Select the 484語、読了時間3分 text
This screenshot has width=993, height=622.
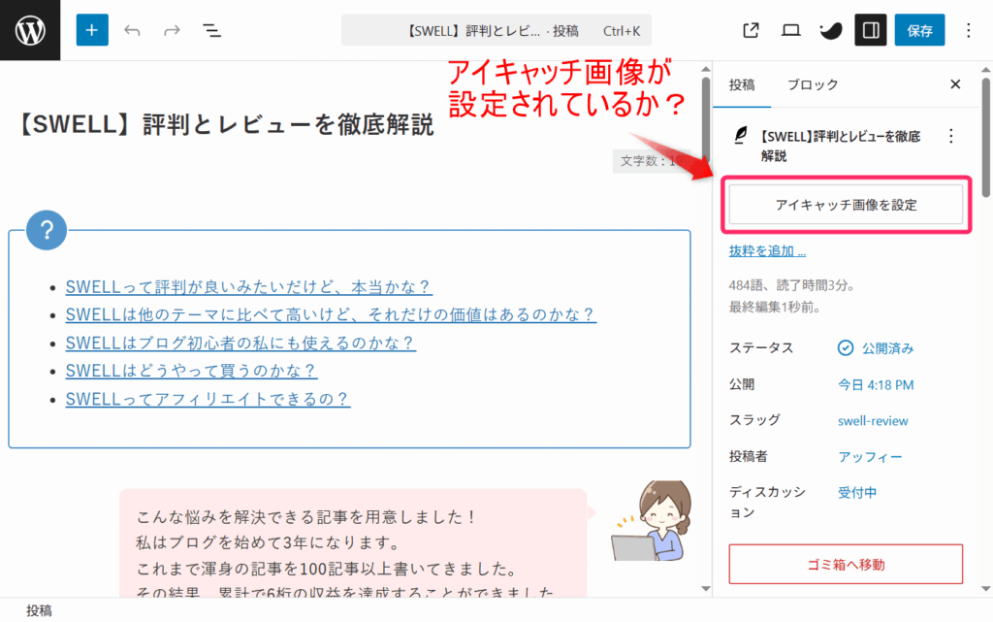[791, 285]
